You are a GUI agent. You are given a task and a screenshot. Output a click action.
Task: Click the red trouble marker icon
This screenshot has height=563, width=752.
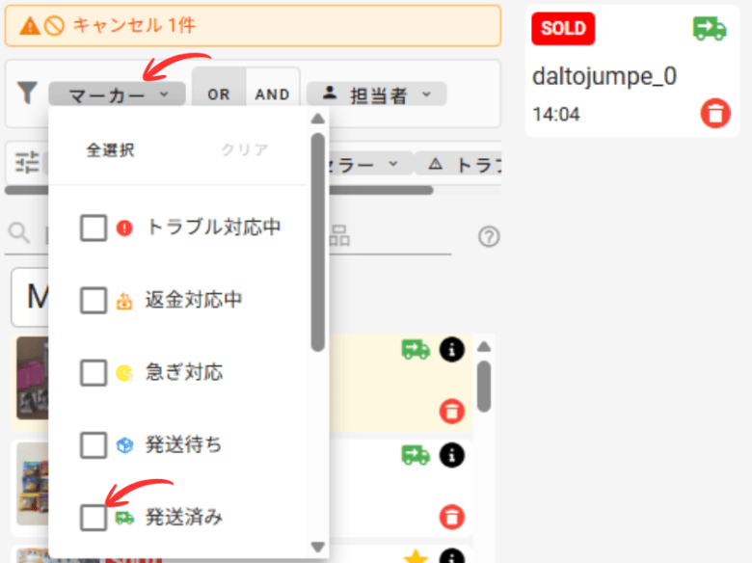click(124, 228)
